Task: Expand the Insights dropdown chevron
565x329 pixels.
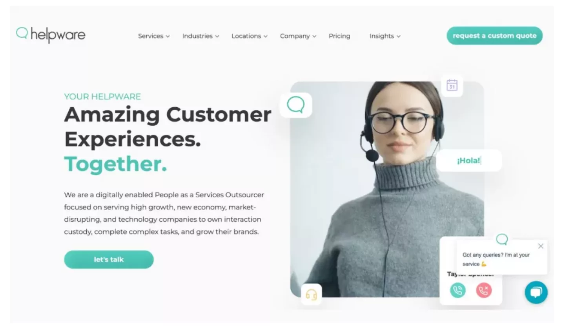Action: click(398, 36)
